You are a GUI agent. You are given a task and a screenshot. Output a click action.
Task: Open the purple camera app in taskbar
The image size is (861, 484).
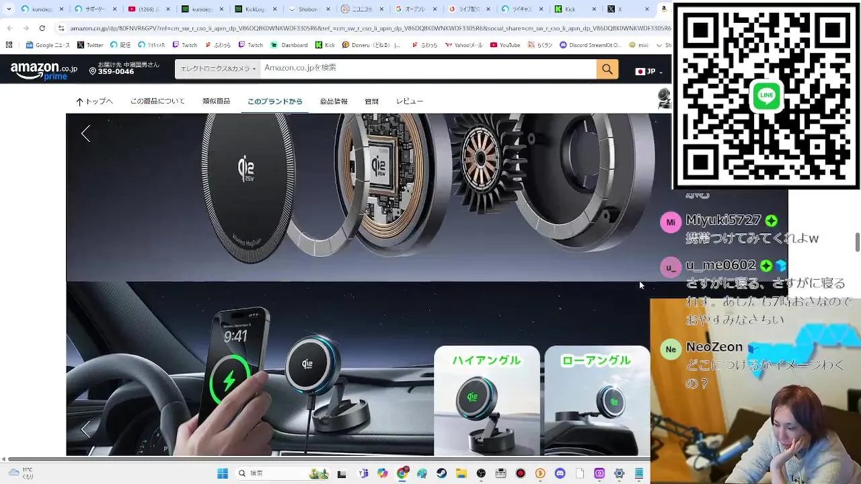(599, 473)
